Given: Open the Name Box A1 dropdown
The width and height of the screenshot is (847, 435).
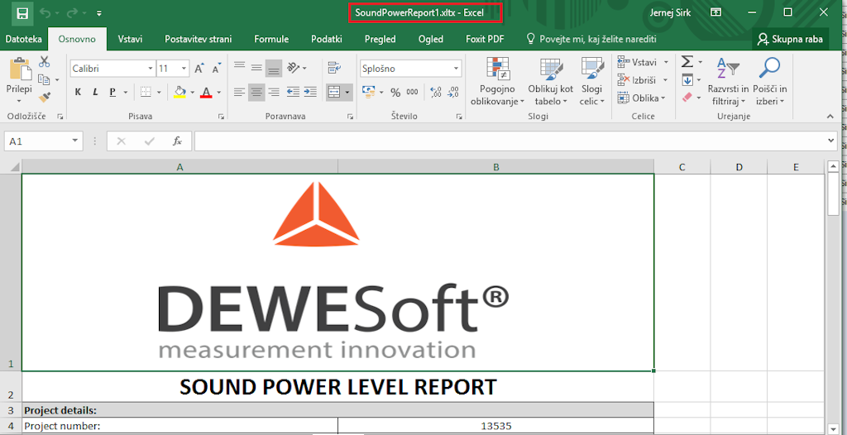Looking at the screenshot, I should [x=74, y=141].
